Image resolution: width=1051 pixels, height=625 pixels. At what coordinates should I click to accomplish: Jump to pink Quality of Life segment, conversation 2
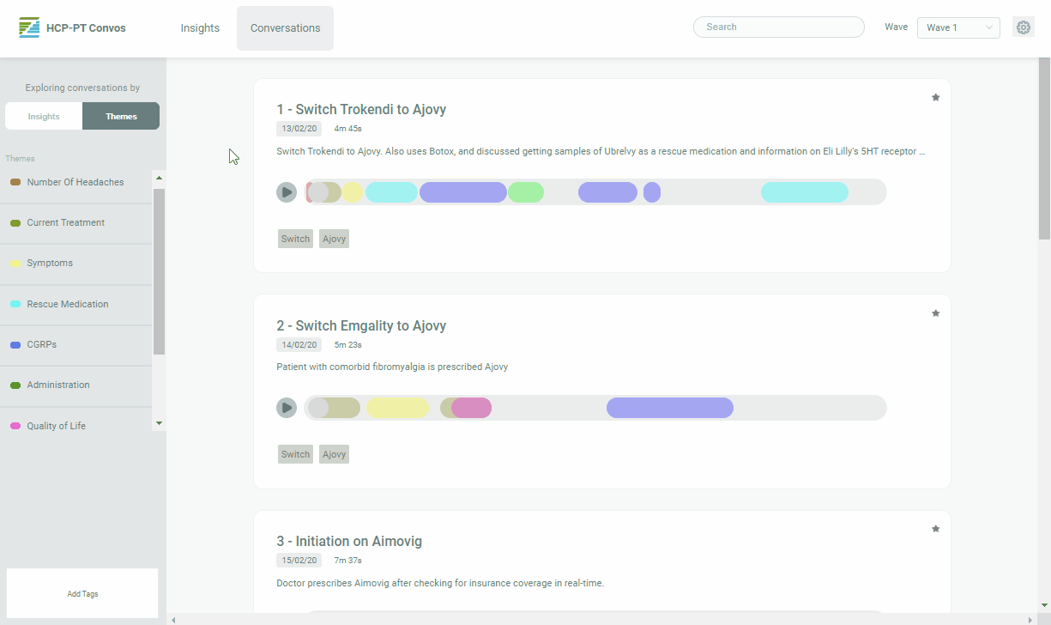tap(472, 408)
